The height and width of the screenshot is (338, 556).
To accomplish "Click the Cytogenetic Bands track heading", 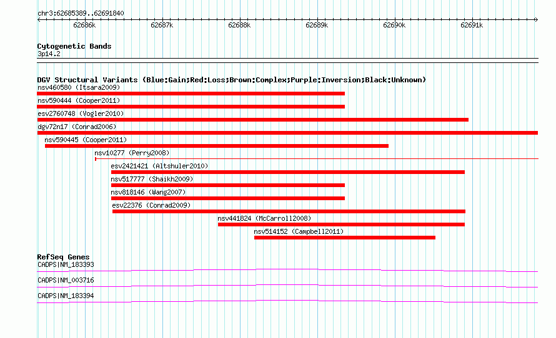I will pyautogui.click(x=74, y=46).
